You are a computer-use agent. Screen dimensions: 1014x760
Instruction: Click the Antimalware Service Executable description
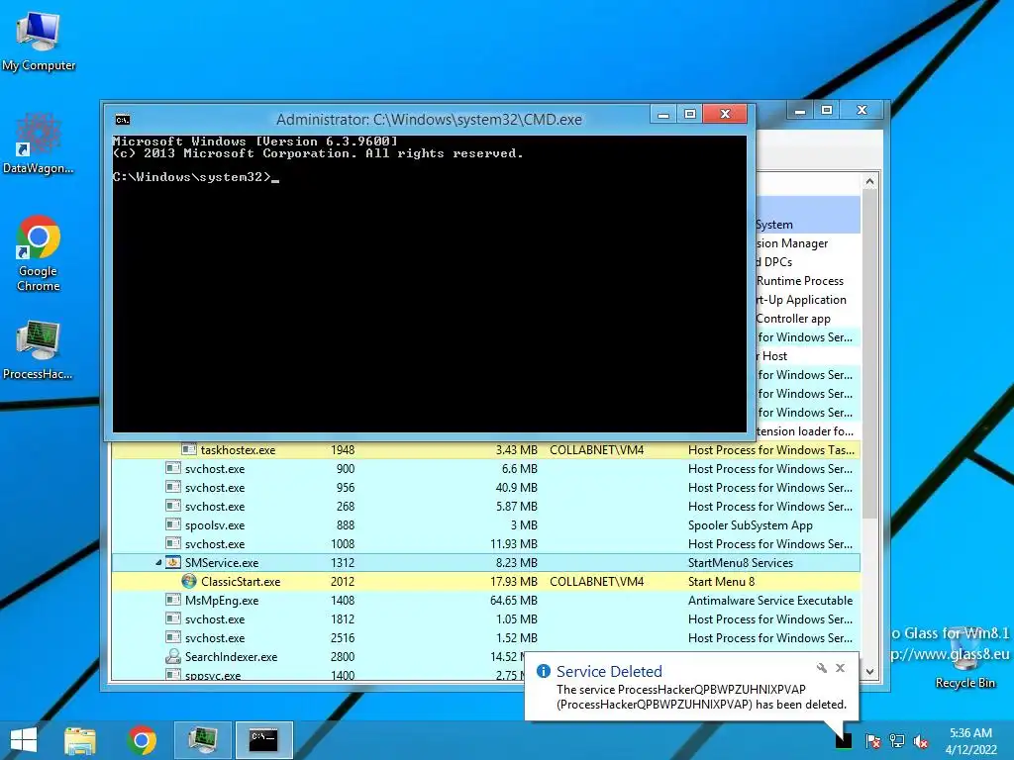[x=770, y=600]
